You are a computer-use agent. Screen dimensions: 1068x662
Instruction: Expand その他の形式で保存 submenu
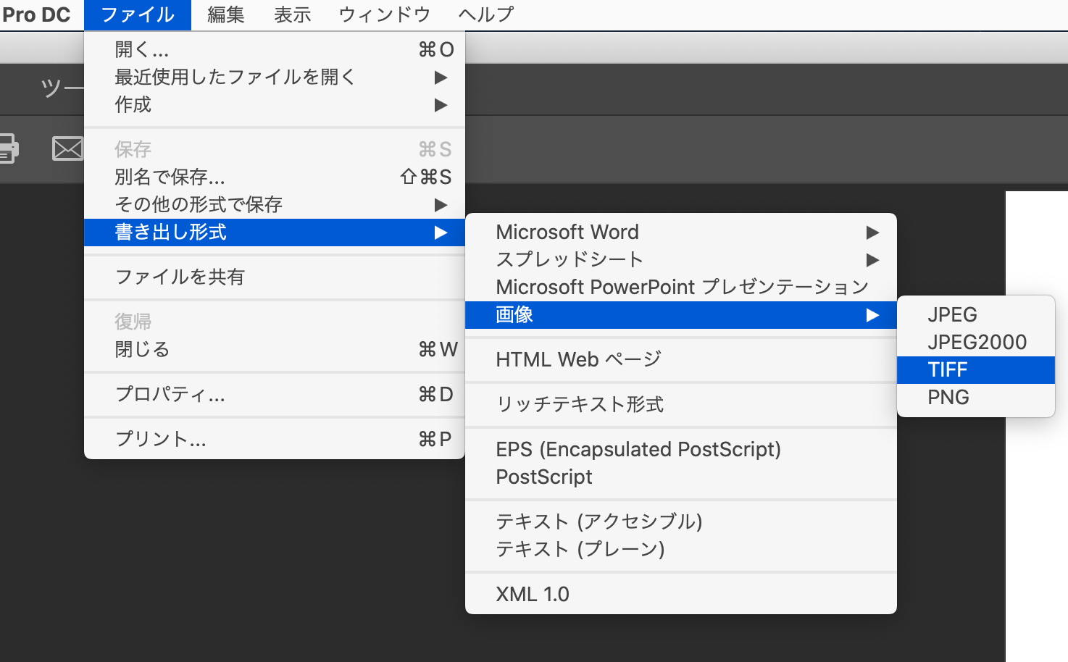[275, 204]
